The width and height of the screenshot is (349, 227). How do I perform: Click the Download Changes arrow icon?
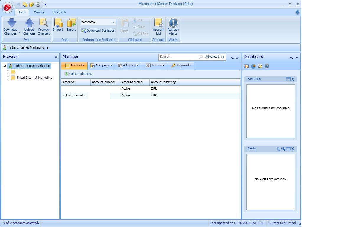[x=11, y=23]
